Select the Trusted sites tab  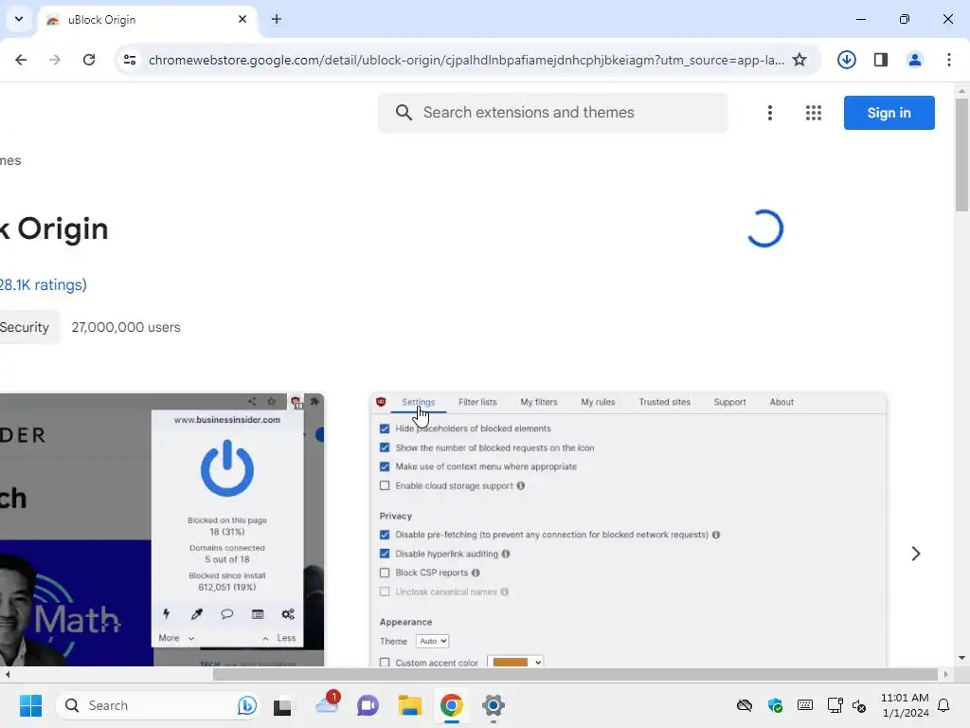coord(664,402)
